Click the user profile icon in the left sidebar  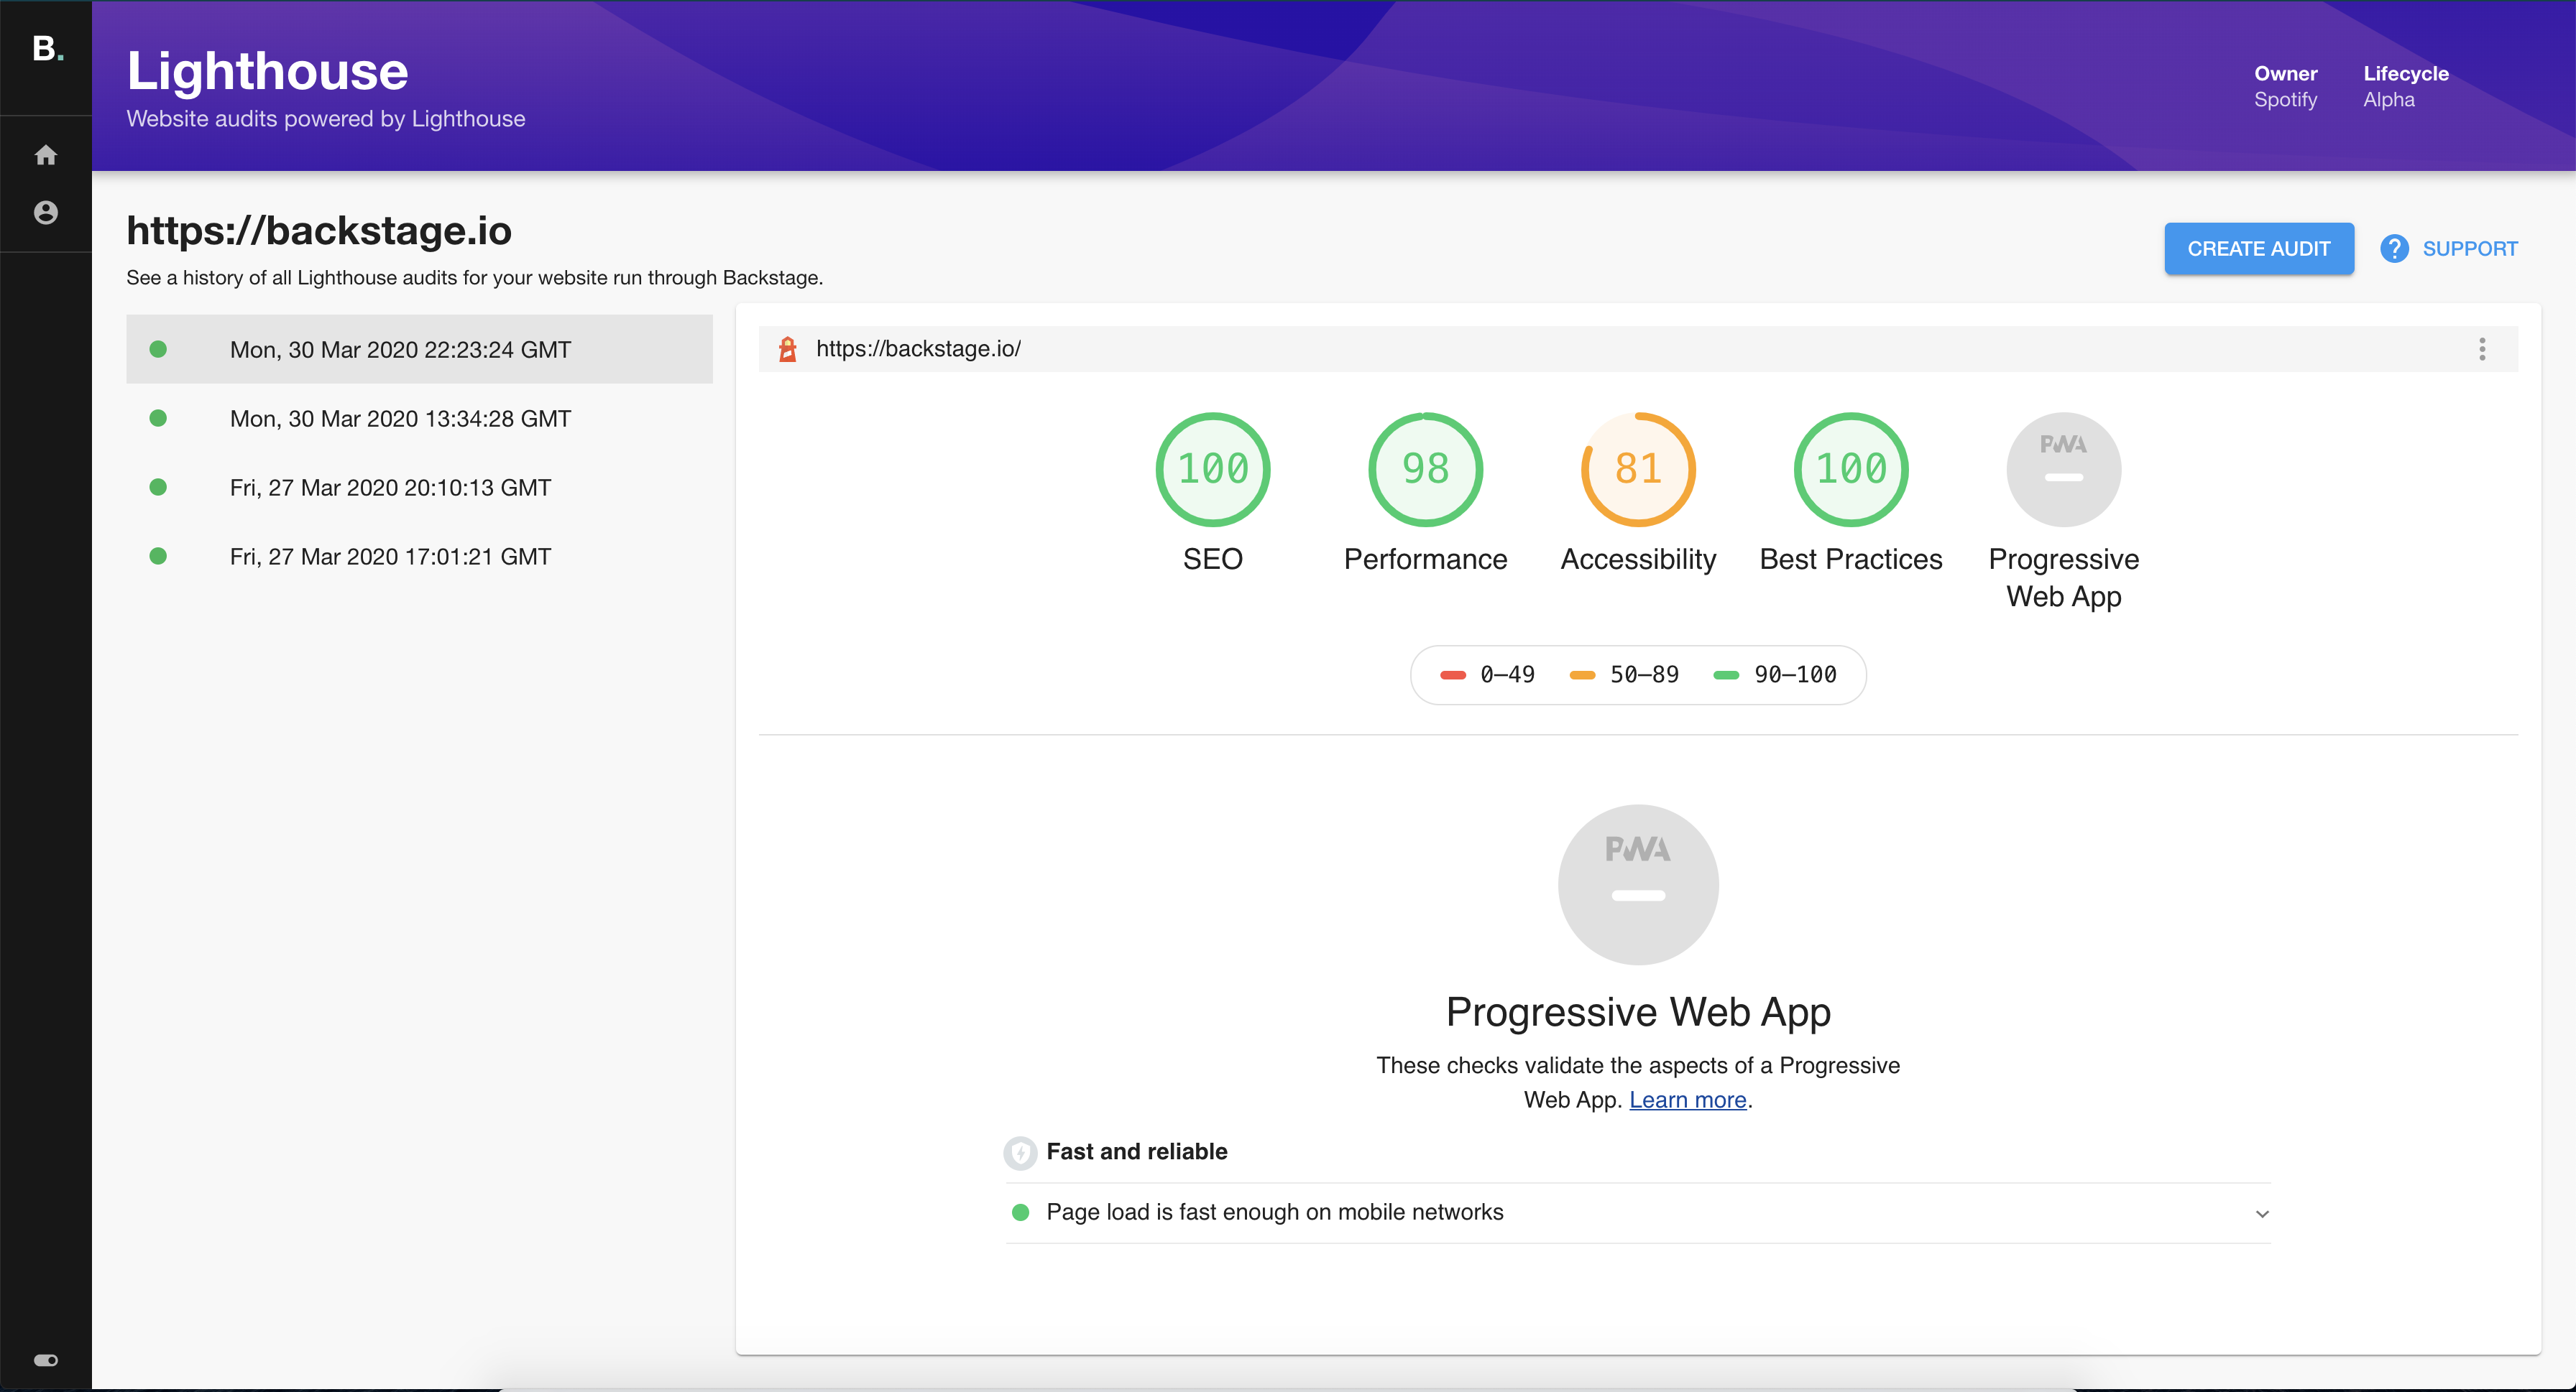tap(45, 213)
